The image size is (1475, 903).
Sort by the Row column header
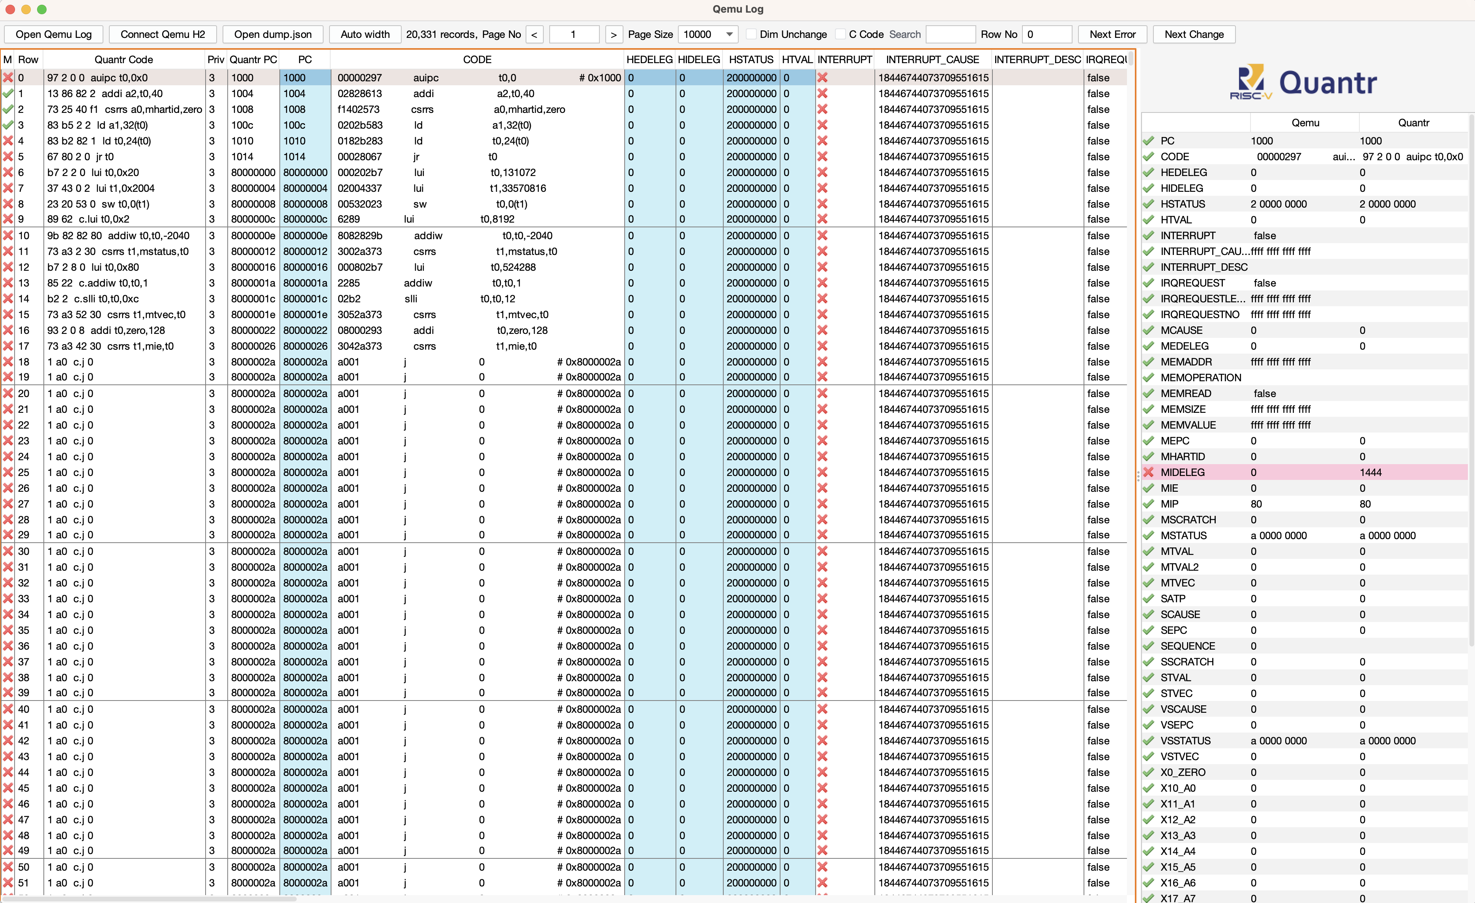[x=28, y=59]
